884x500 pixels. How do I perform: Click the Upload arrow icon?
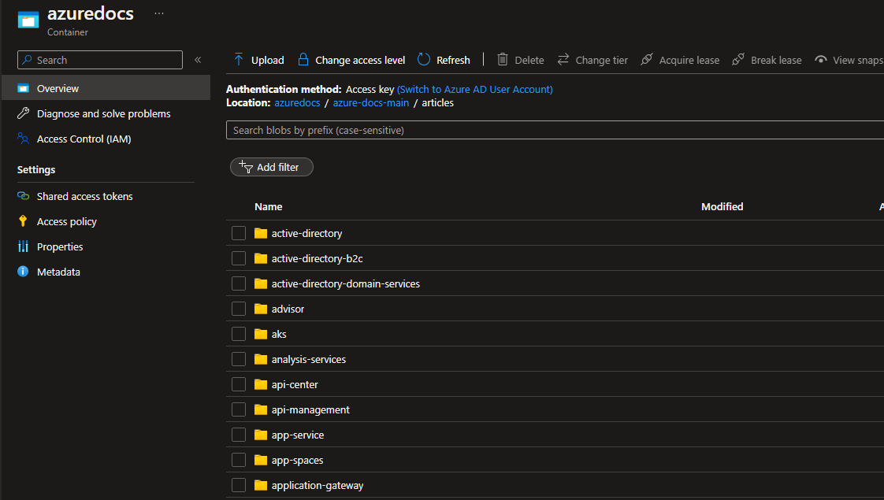point(239,60)
